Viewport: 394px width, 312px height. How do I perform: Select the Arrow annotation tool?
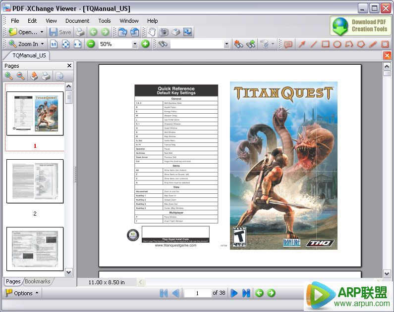[x=301, y=44]
